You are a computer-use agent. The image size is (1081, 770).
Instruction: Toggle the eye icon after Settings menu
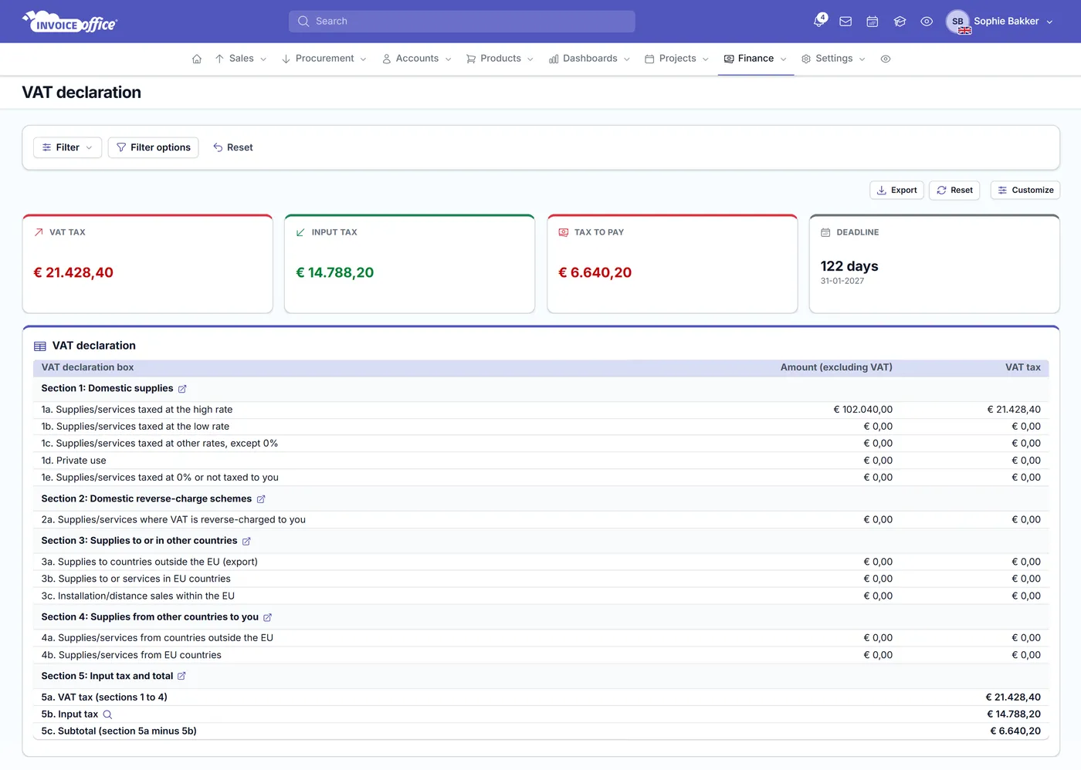coord(886,59)
